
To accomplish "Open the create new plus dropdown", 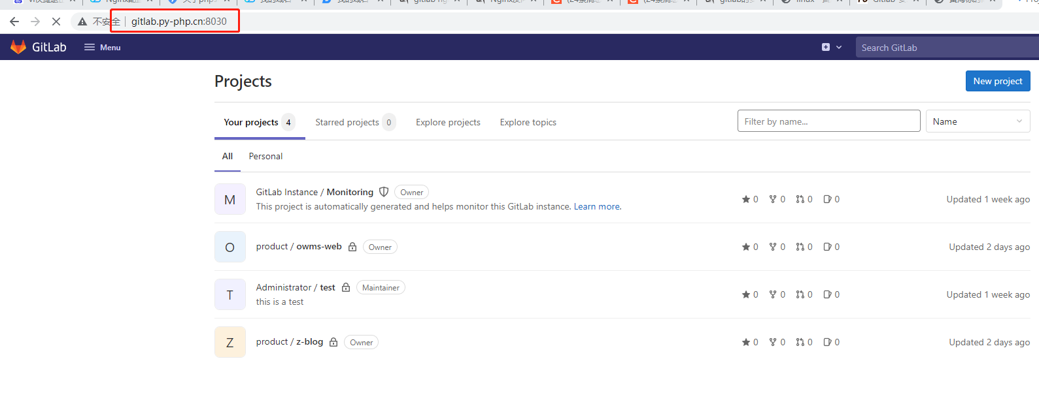I will click(x=831, y=47).
